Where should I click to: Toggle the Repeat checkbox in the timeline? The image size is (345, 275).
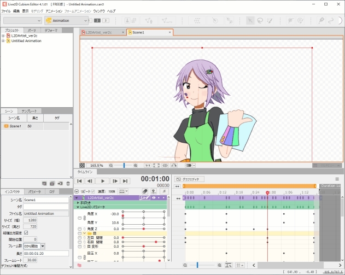[93, 191]
